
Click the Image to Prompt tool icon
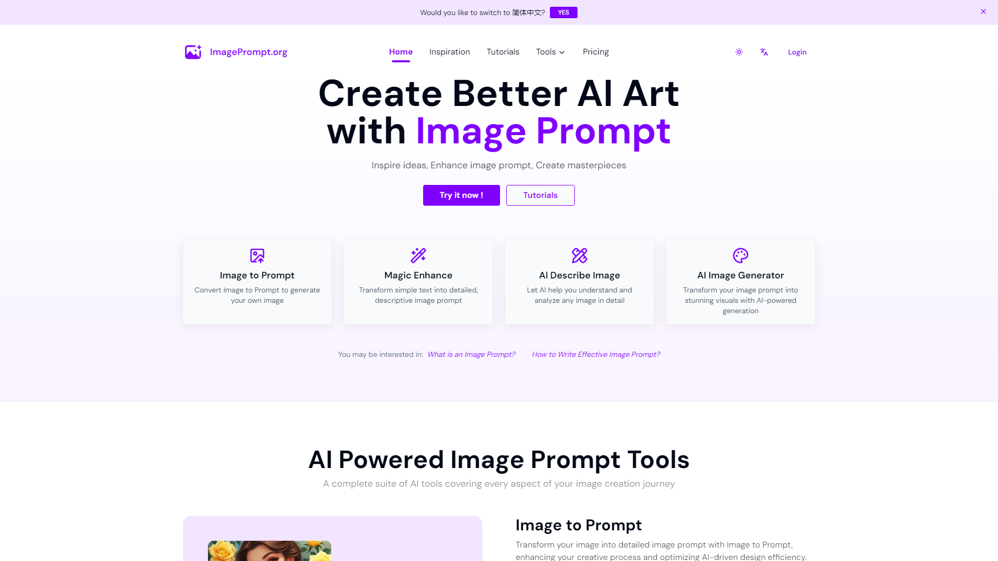click(x=256, y=256)
